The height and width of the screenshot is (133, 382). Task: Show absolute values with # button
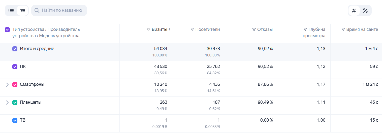354,11
